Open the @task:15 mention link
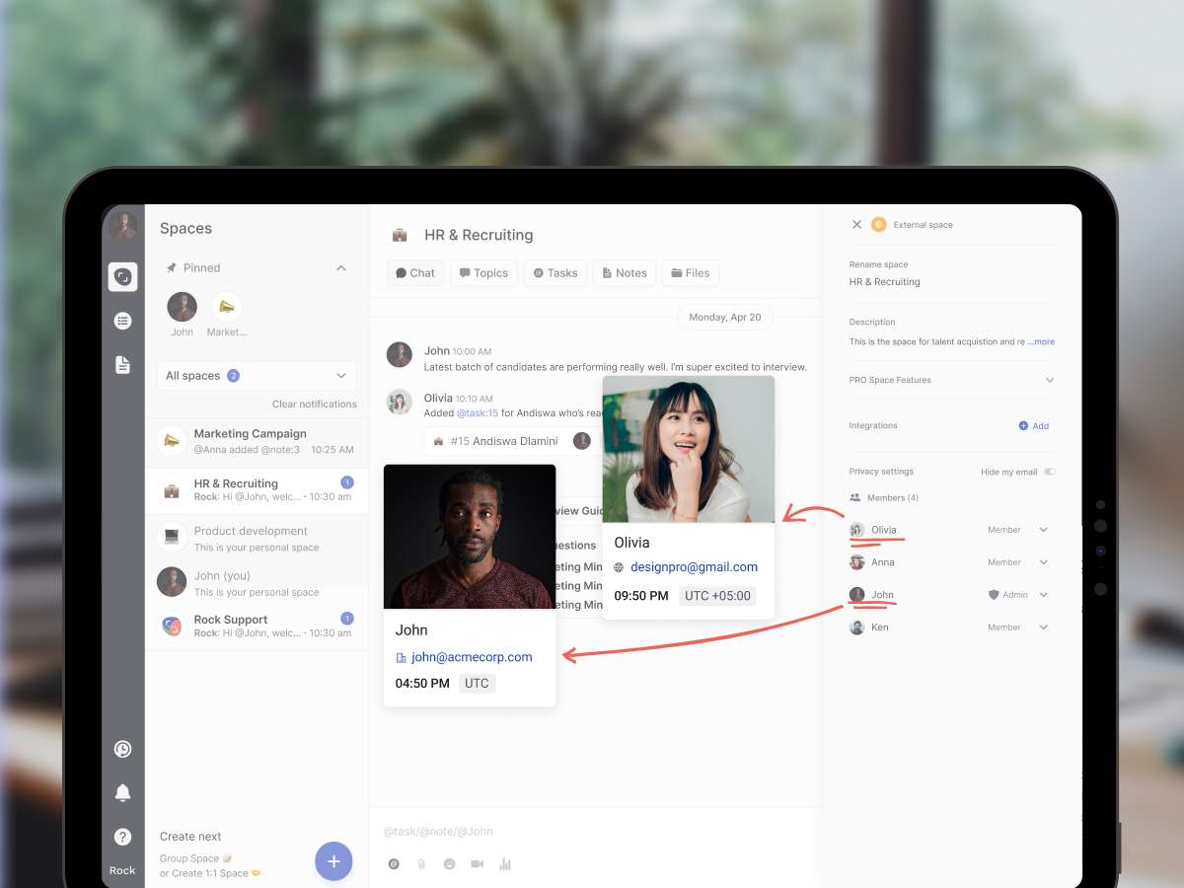The image size is (1184, 888). [478, 413]
